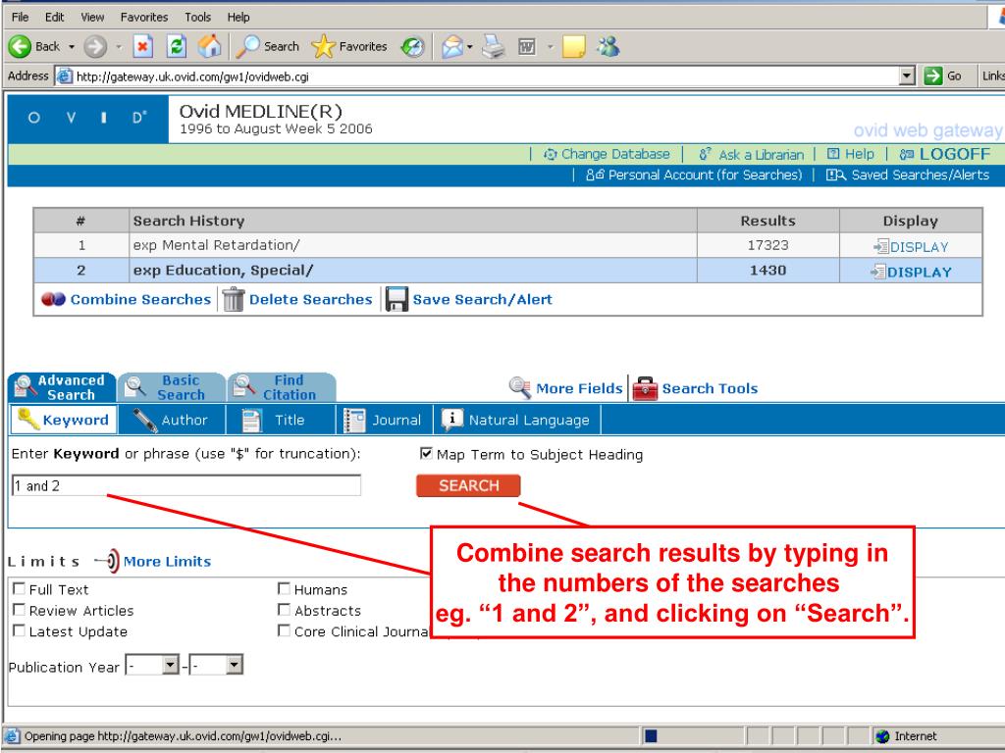Go to the Home page icon

click(209, 47)
